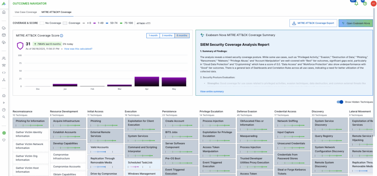Switch to the MITRE ATT&CK Coverage tab

[56, 12]
